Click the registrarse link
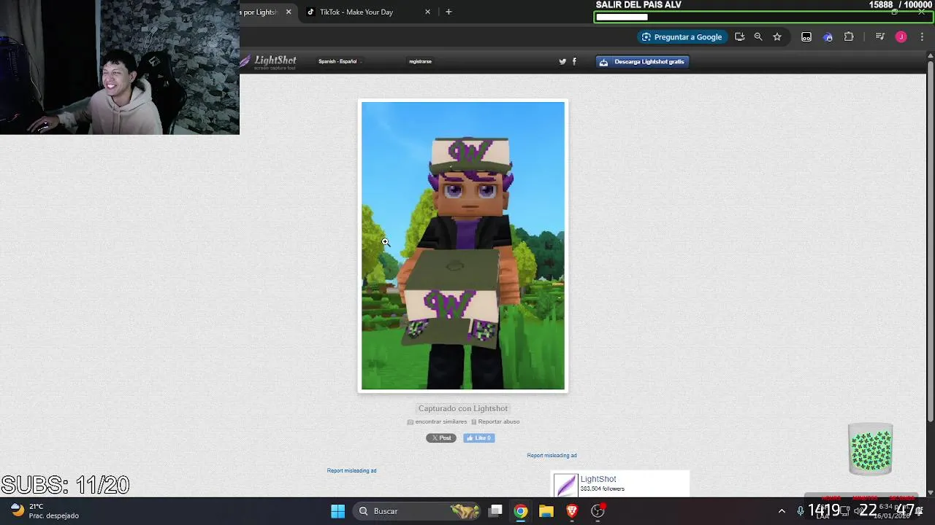This screenshot has width=935, height=525. 420,61
